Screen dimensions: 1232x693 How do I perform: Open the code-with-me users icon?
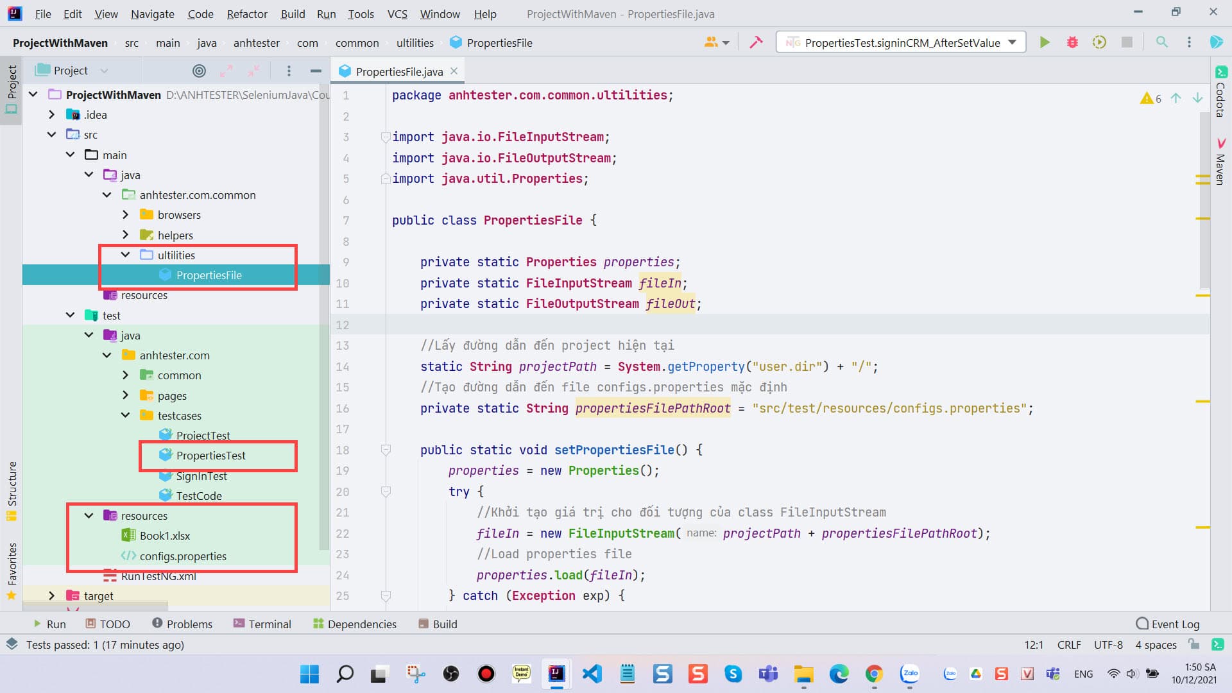click(x=716, y=42)
